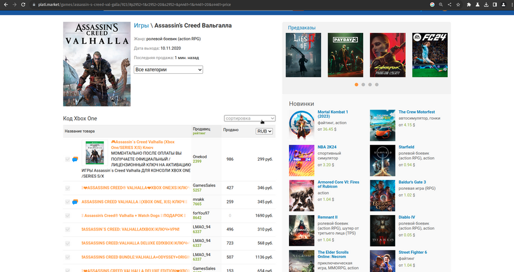Open the Valhalla + Watch Dogs ПОДАРОК listing

coord(134,216)
